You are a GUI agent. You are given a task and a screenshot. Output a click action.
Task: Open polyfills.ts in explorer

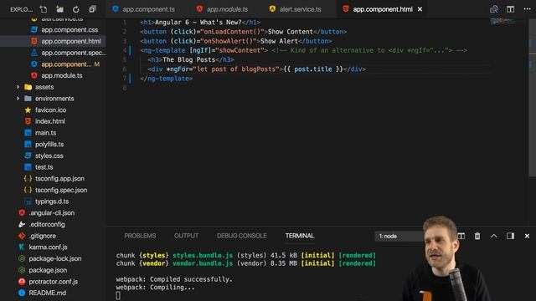click(49, 145)
